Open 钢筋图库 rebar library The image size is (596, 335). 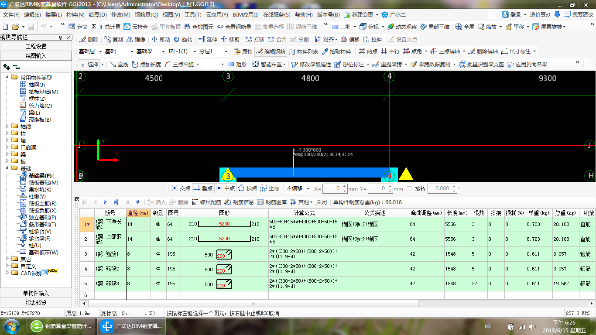click(272, 202)
